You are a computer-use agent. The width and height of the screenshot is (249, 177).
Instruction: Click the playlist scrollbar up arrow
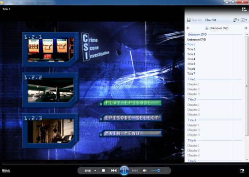click(x=247, y=34)
